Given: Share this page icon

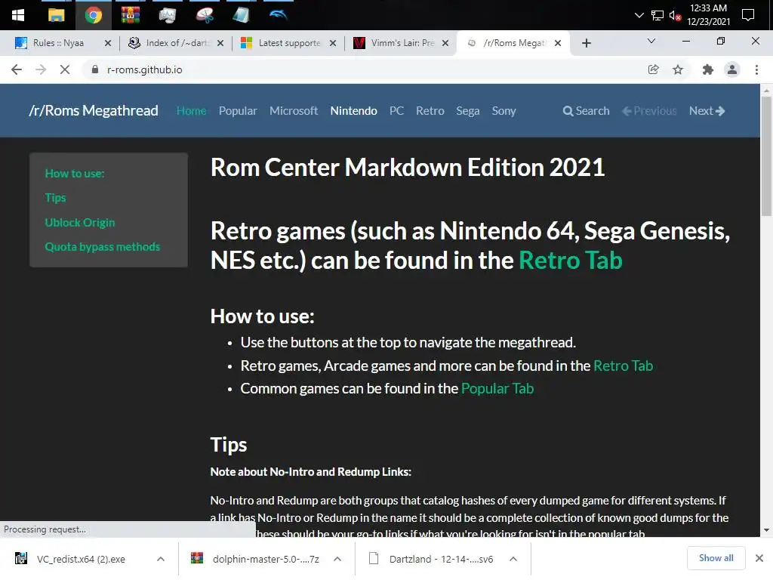Looking at the screenshot, I should [x=653, y=69].
